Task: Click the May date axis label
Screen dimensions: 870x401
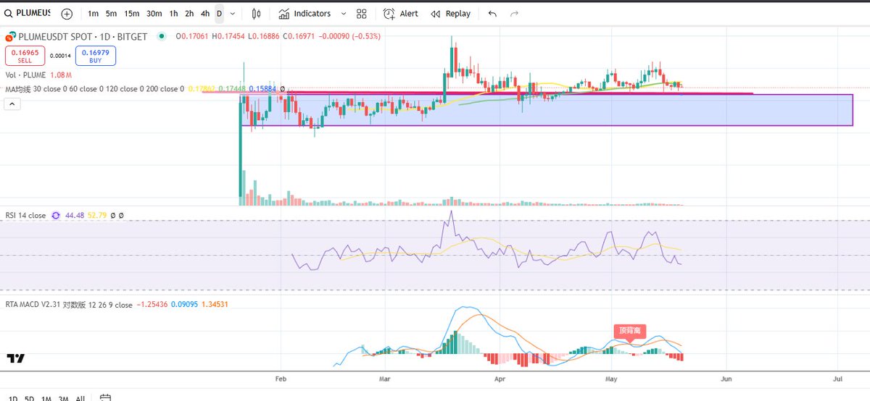Action: pos(610,378)
